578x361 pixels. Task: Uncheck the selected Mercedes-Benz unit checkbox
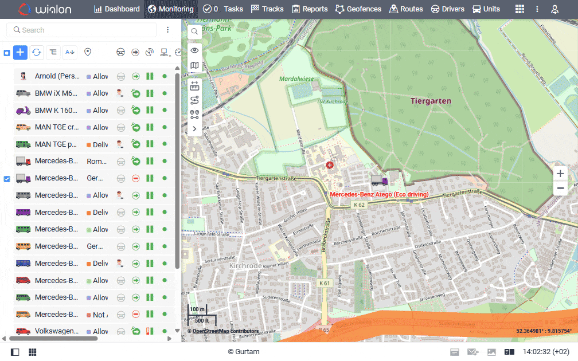coord(7,179)
